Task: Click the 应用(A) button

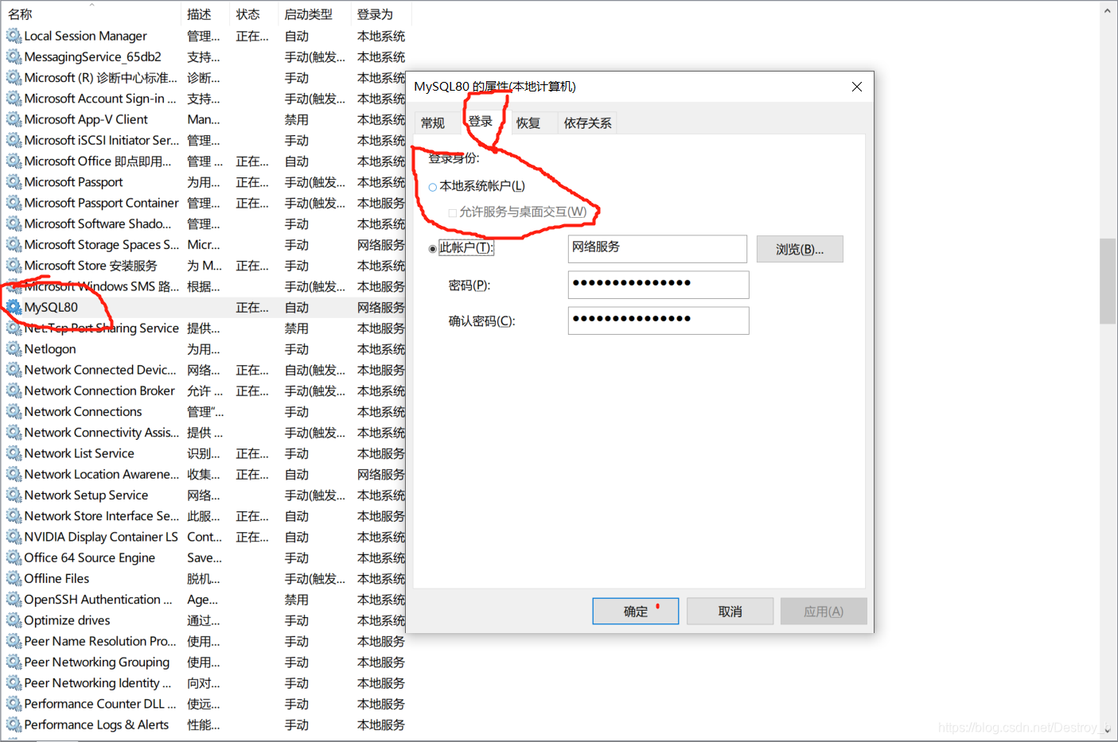Action: click(x=824, y=611)
